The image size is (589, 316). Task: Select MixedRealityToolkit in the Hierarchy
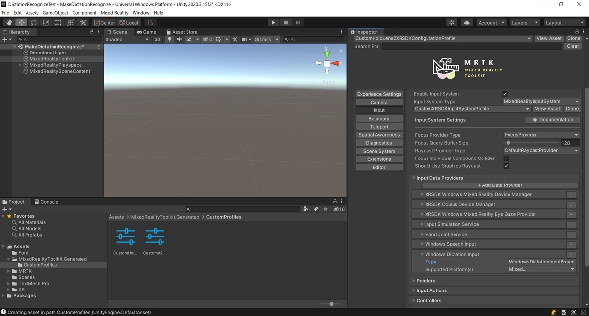click(x=52, y=59)
